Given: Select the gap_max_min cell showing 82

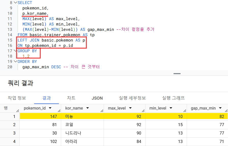Looking at the screenshot, I should (207, 116).
